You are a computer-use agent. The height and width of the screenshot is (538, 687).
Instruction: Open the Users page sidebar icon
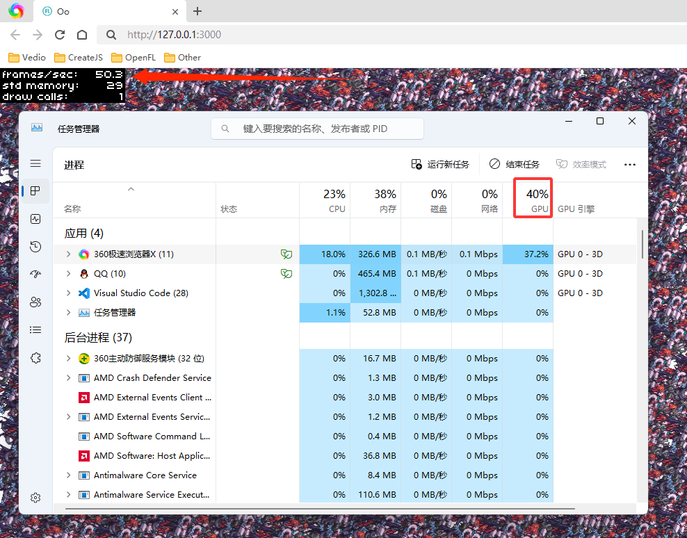click(x=35, y=302)
